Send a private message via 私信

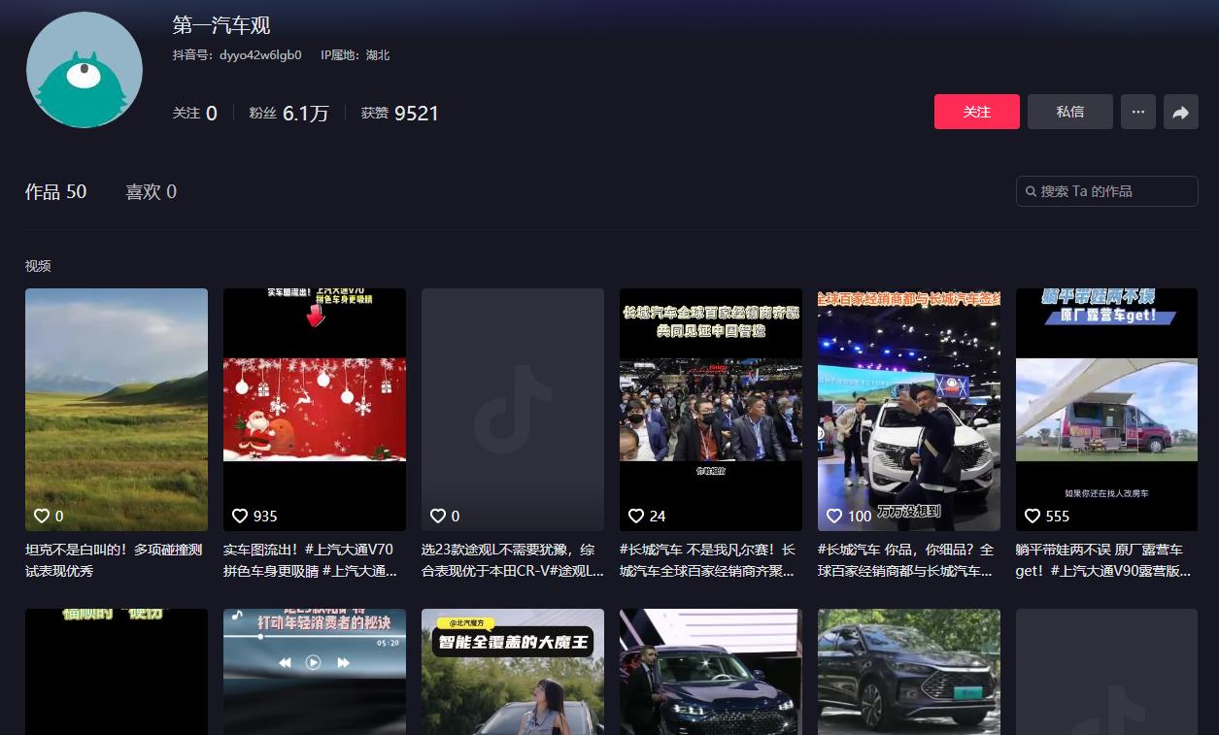click(x=1070, y=112)
